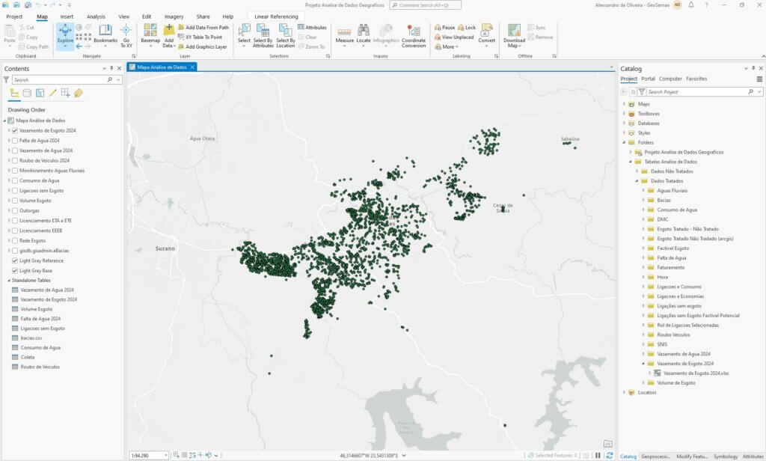
Task: Click XY Table To Point
Action: click(203, 37)
